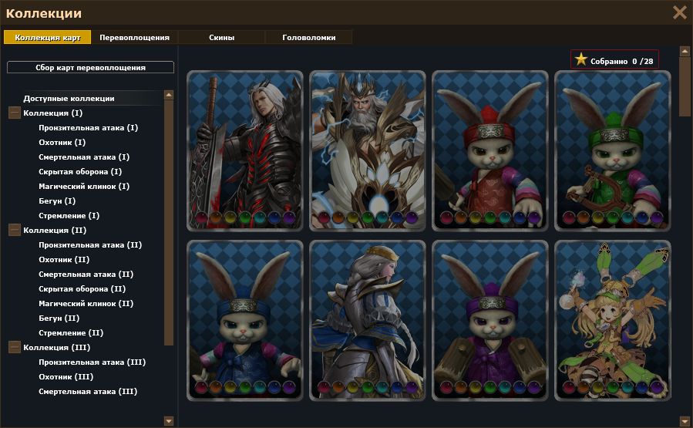Select Смертельная атака (I)
Viewport: 693px width, 428px height.
tap(84, 157)
